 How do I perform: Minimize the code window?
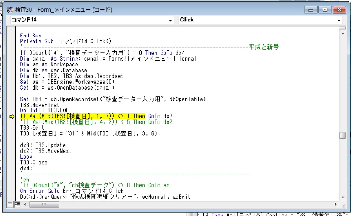[311, 10]
